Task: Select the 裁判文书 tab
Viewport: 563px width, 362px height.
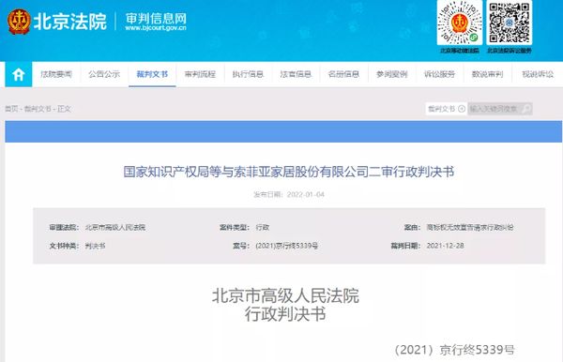Action: tap(152, 74)
